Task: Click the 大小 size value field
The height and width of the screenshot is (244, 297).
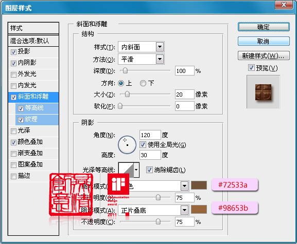Action: click(184, 95)
